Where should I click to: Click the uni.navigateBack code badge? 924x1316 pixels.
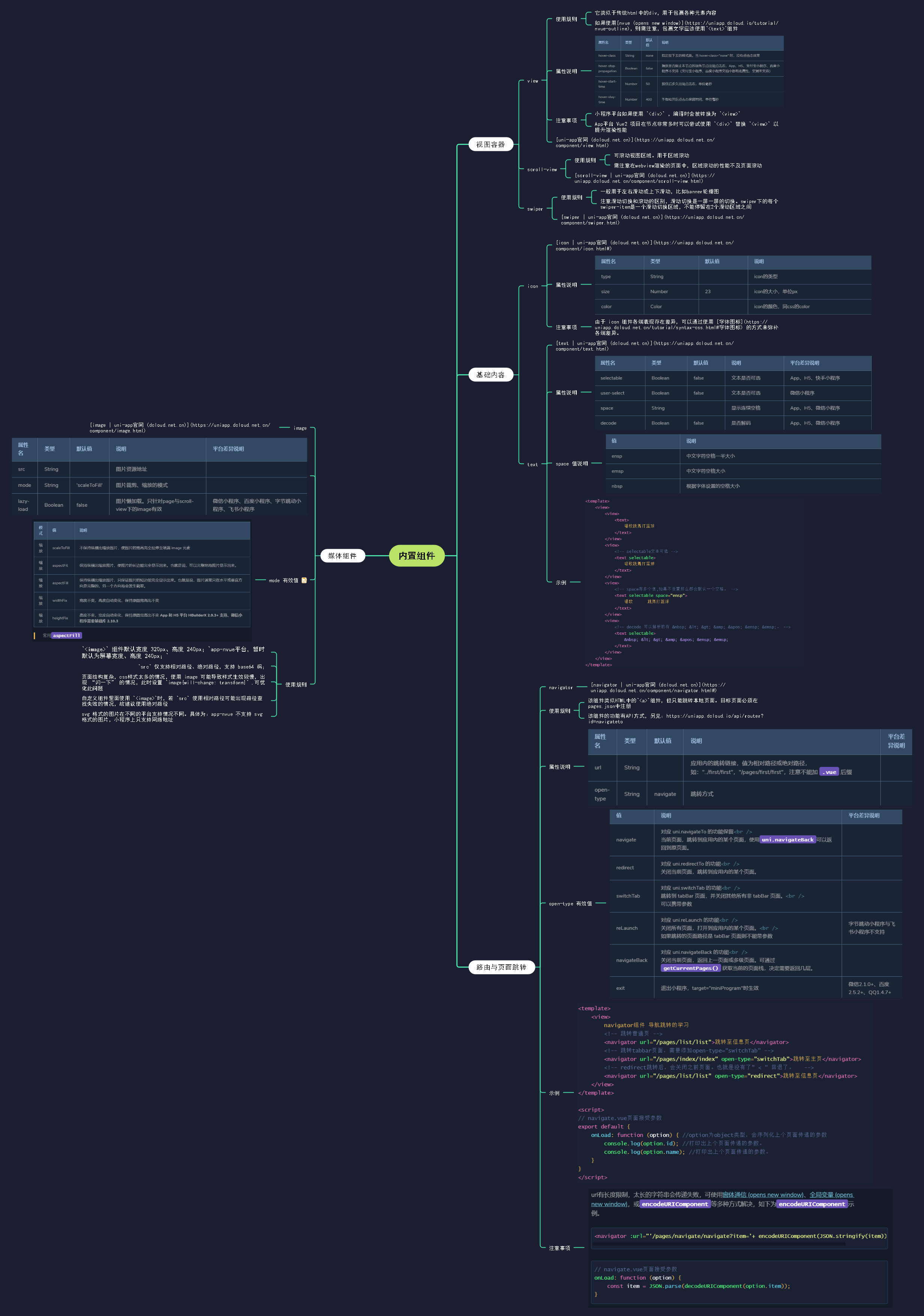pos(787,840)
